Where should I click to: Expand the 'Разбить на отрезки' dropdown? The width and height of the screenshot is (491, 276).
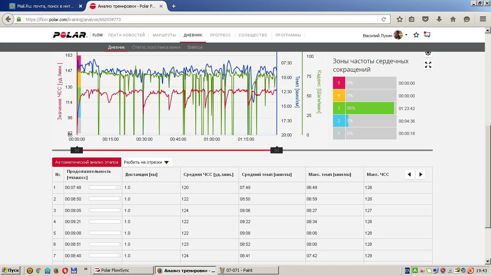(147, 162)
